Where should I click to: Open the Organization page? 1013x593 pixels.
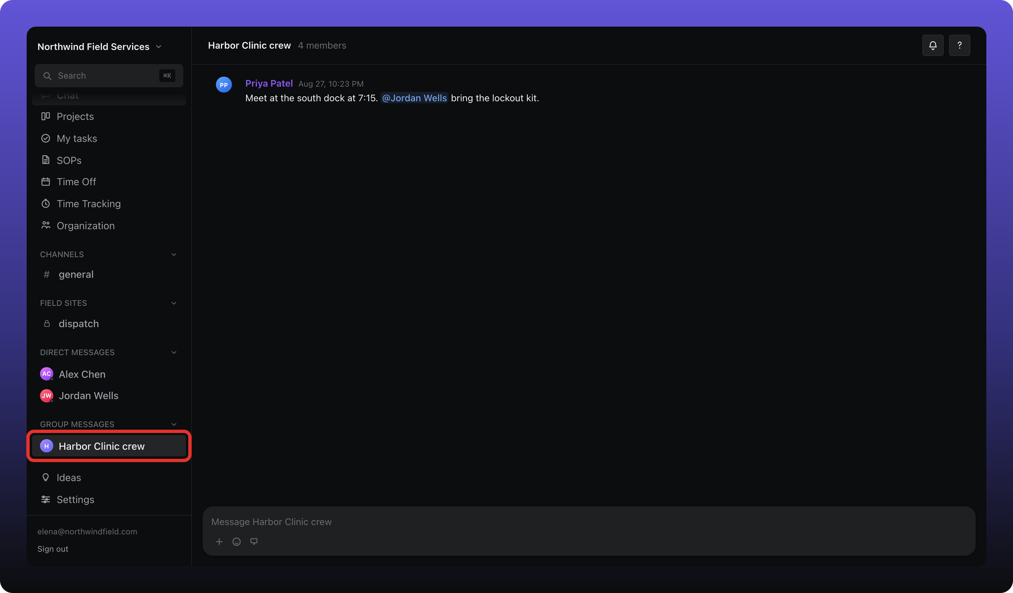tap(109, 225)
